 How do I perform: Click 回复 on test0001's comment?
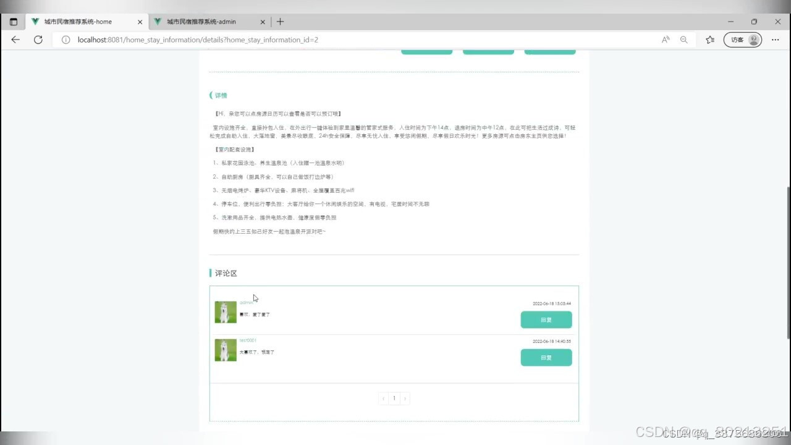[x=546, y=357]
